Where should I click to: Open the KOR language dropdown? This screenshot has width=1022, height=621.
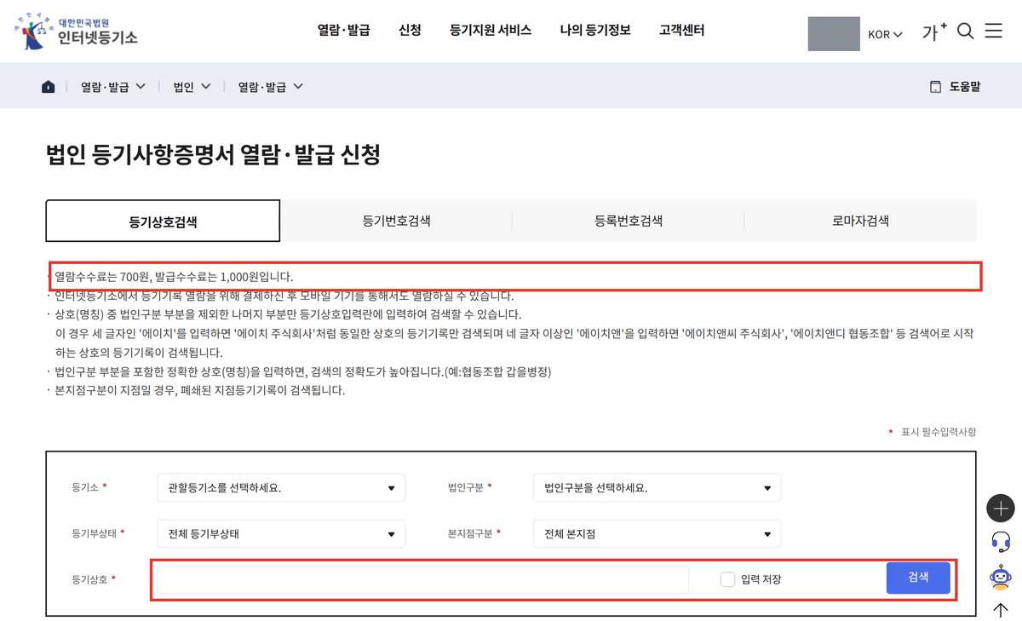coord(885,35)
